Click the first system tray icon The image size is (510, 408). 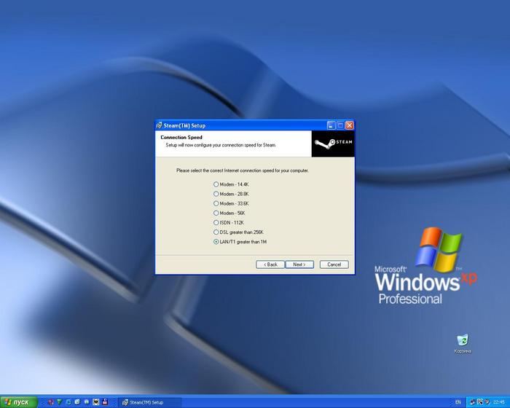coord(473,402)
